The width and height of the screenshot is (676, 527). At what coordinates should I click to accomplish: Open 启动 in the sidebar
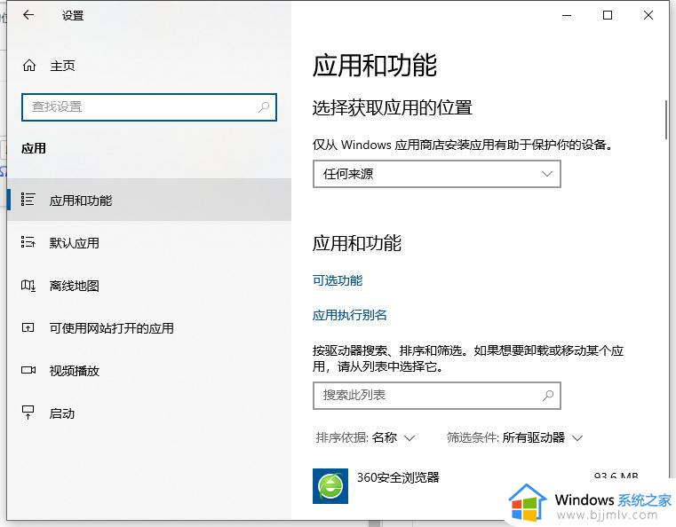(148, 413)
